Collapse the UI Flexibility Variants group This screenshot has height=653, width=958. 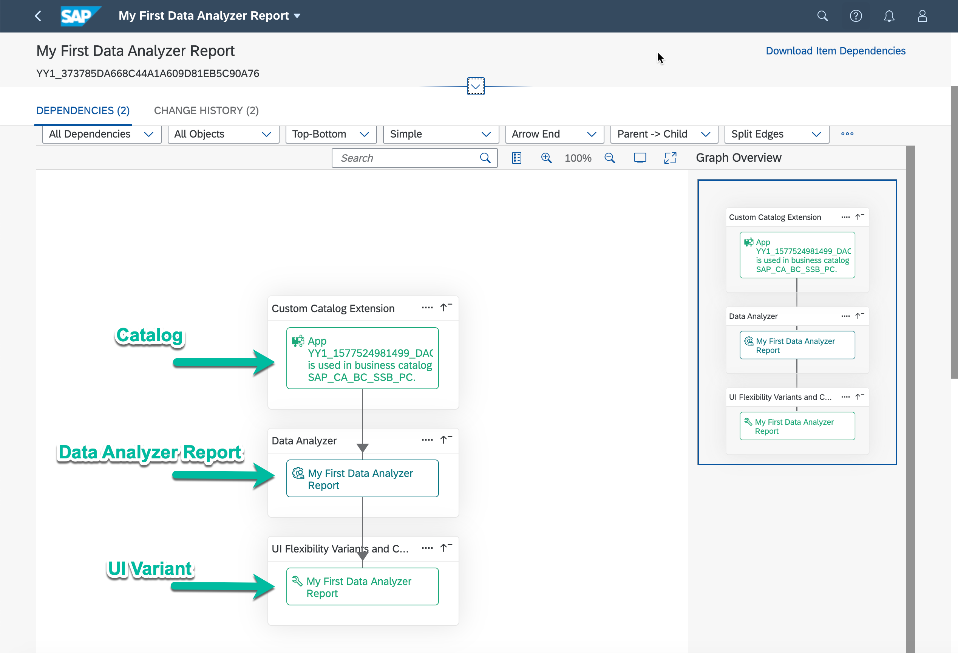[x=446, y=548]
